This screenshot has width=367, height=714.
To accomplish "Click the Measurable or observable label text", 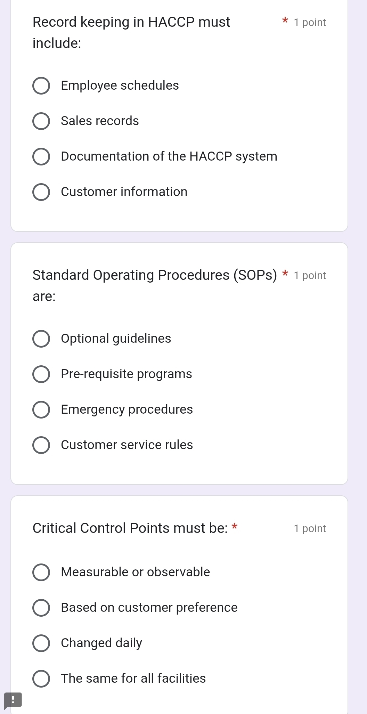I will [135, 572].
